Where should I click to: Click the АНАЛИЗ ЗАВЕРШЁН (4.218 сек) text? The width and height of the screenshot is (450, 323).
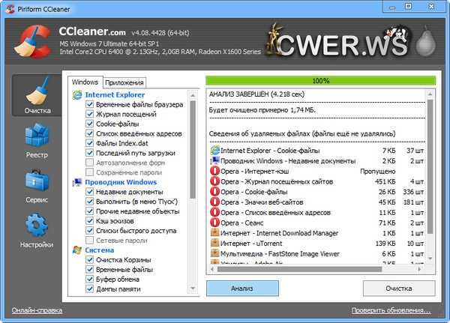pyautogui.click(x=256, y=94)
